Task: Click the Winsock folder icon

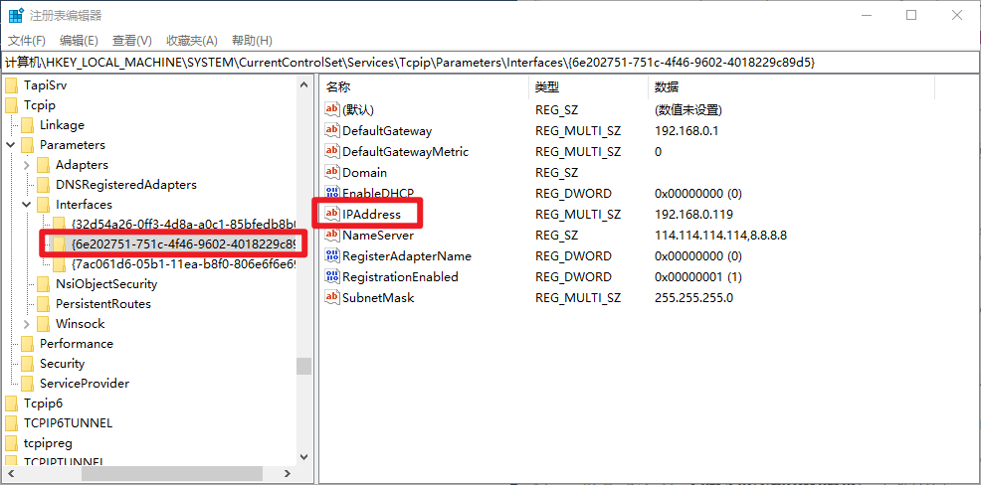Action: coord(43,324)
